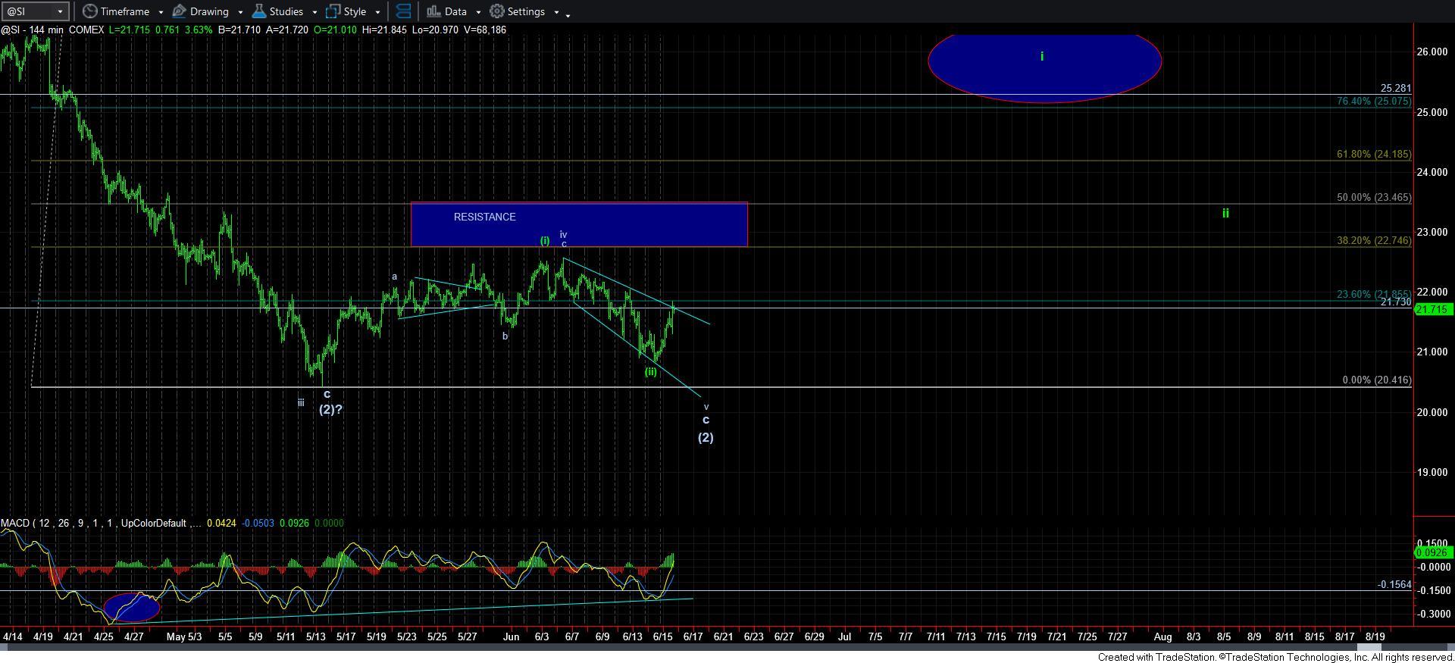The height and width of the screenshot is (663, 1455).
Task: Click the green 21.715 last price tag
Action: (1433, 309)
